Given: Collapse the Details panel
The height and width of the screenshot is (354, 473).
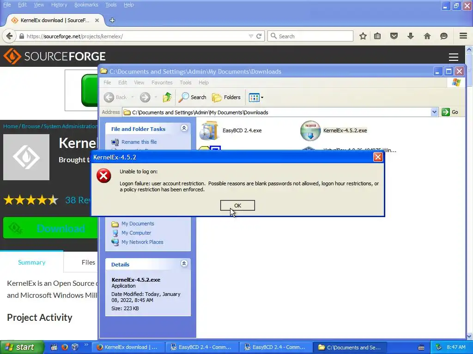Looking at the screenshot, I should 184,264.
